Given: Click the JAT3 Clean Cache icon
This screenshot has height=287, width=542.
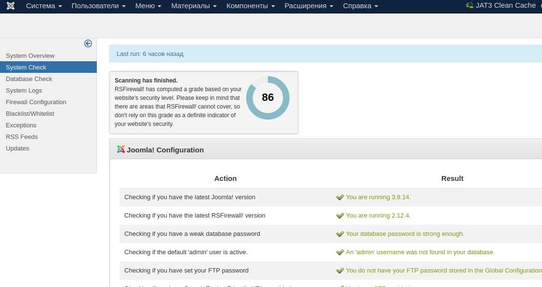Looking at the screenshot, I should (469, 5).
